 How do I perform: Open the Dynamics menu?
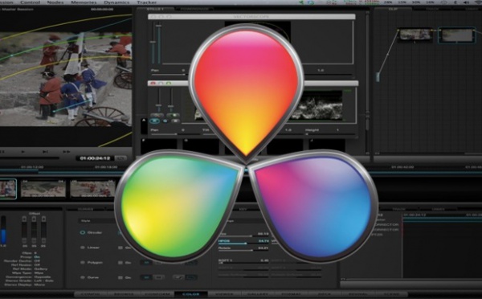pos(116,2)
